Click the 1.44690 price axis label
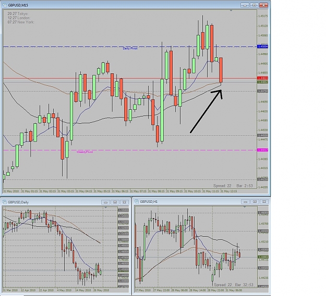 [x=263, y=102]
